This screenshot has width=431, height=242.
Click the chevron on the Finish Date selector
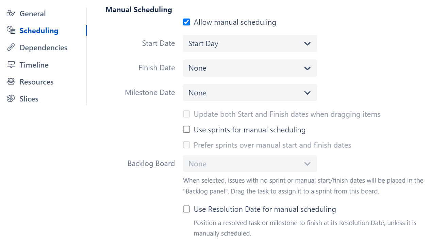coord(307,68)
